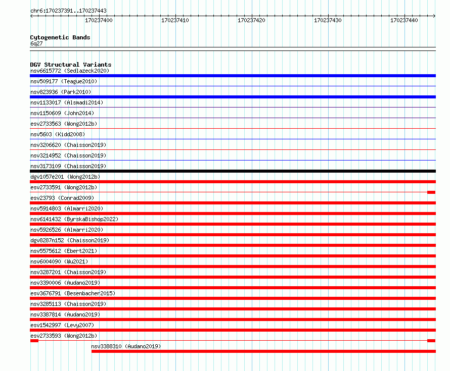Viewport: 450px width, 371px height.
Task: Click the thin blue line under nsv5603
Action: [x=233, y=139]
